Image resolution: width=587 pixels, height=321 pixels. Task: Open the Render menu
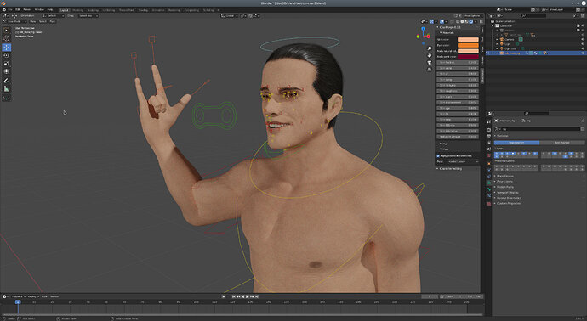(27, 9)
